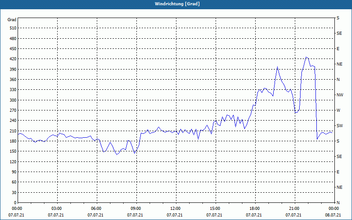
Task: Click the 07.07.21 date under 18:00
Action: pyautogui.click(x=254, y=215)
